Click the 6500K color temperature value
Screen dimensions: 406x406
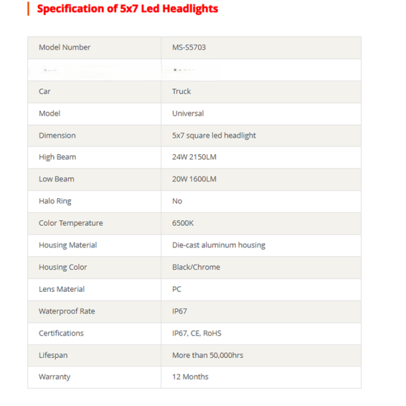pos(183,223)
